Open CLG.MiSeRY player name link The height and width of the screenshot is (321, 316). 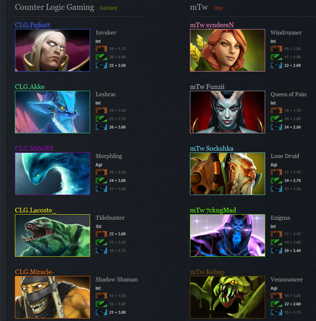click(x=34, y=148)
